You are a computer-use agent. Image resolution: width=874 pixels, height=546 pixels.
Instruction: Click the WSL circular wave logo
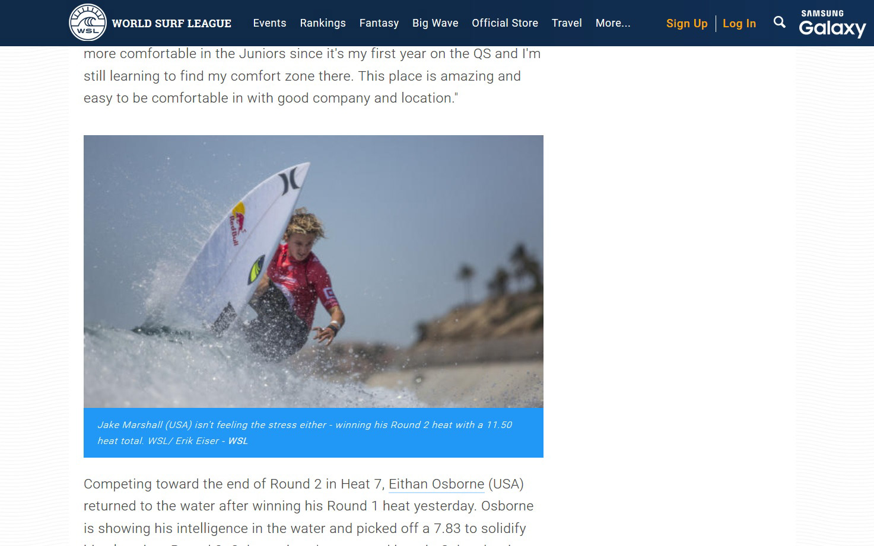click(88, 23)
